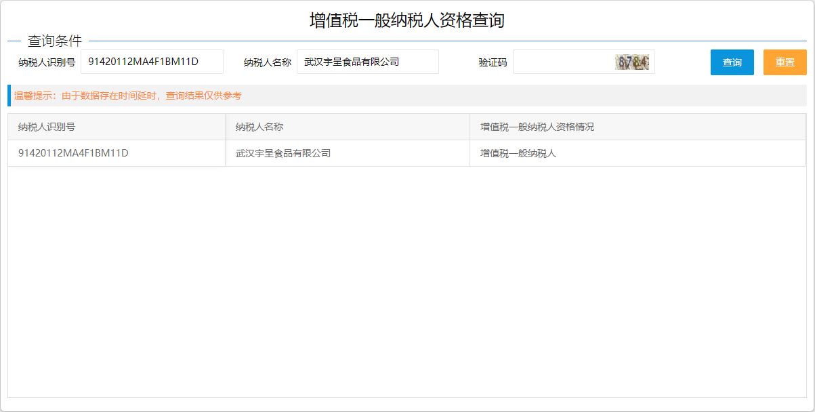This screenshot has height=412, width=815.
Task: Click into the 纳税人名称 input box
Action: coord(367,62)
